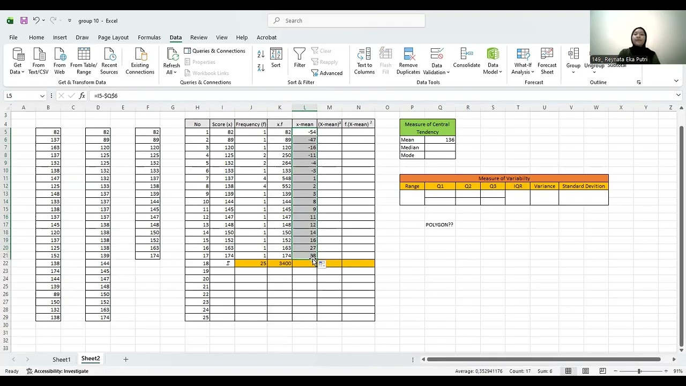
Task: Add a new sheet
Action: tap(125, 359)
